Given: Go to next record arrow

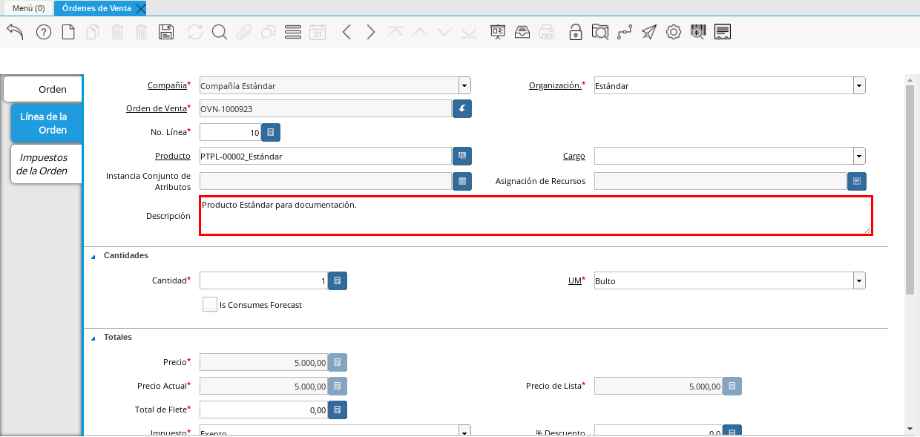Looking at the screenshot, I should tap(371, 32).
